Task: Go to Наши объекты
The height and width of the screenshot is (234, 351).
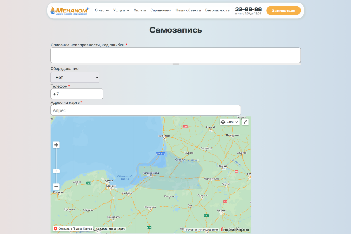Action: click(x=188, y=10)
